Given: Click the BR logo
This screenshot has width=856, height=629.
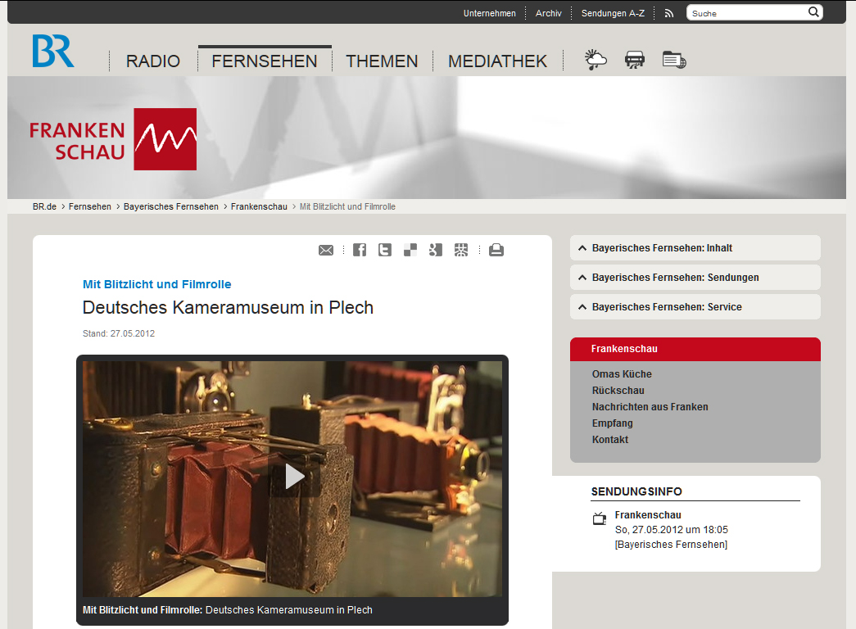Looking at the screenshot, I should click(53, 51).
